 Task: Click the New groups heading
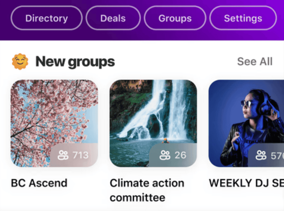click(75, 61)
